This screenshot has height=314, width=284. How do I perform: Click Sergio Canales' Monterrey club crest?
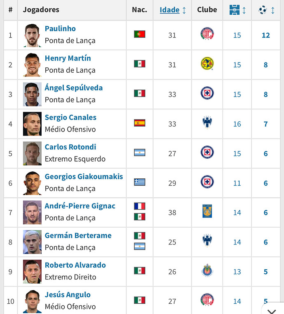(207, 123)
